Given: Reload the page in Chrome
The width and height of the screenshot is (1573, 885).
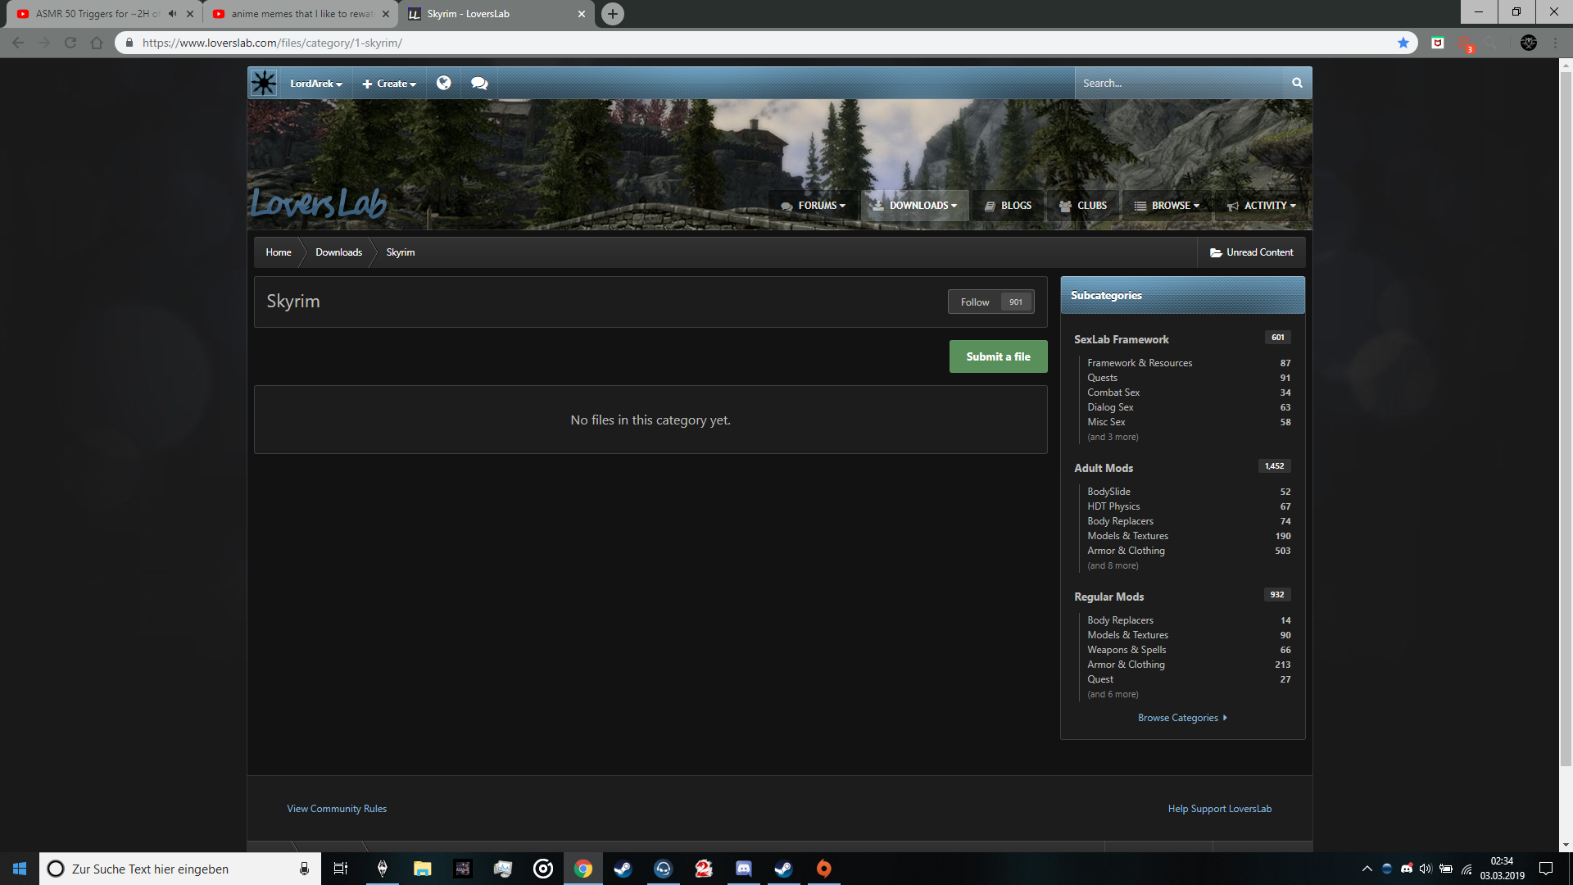Looking at the screenshot, I should [x=70, y=43].
